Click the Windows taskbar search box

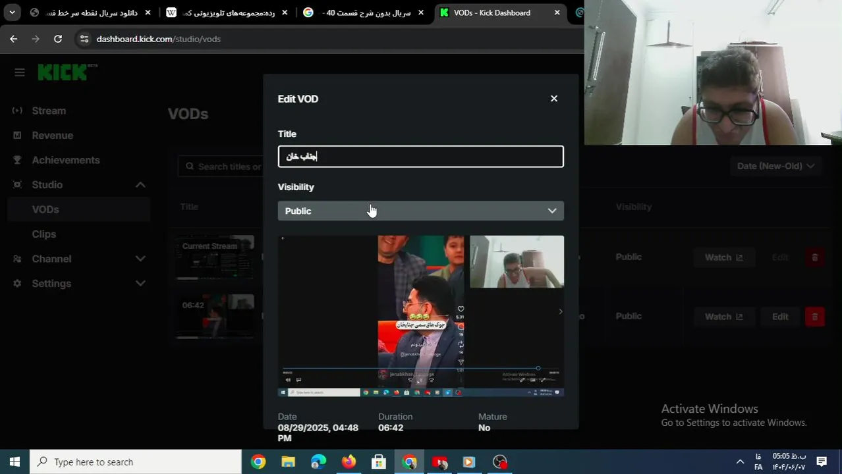136,462
